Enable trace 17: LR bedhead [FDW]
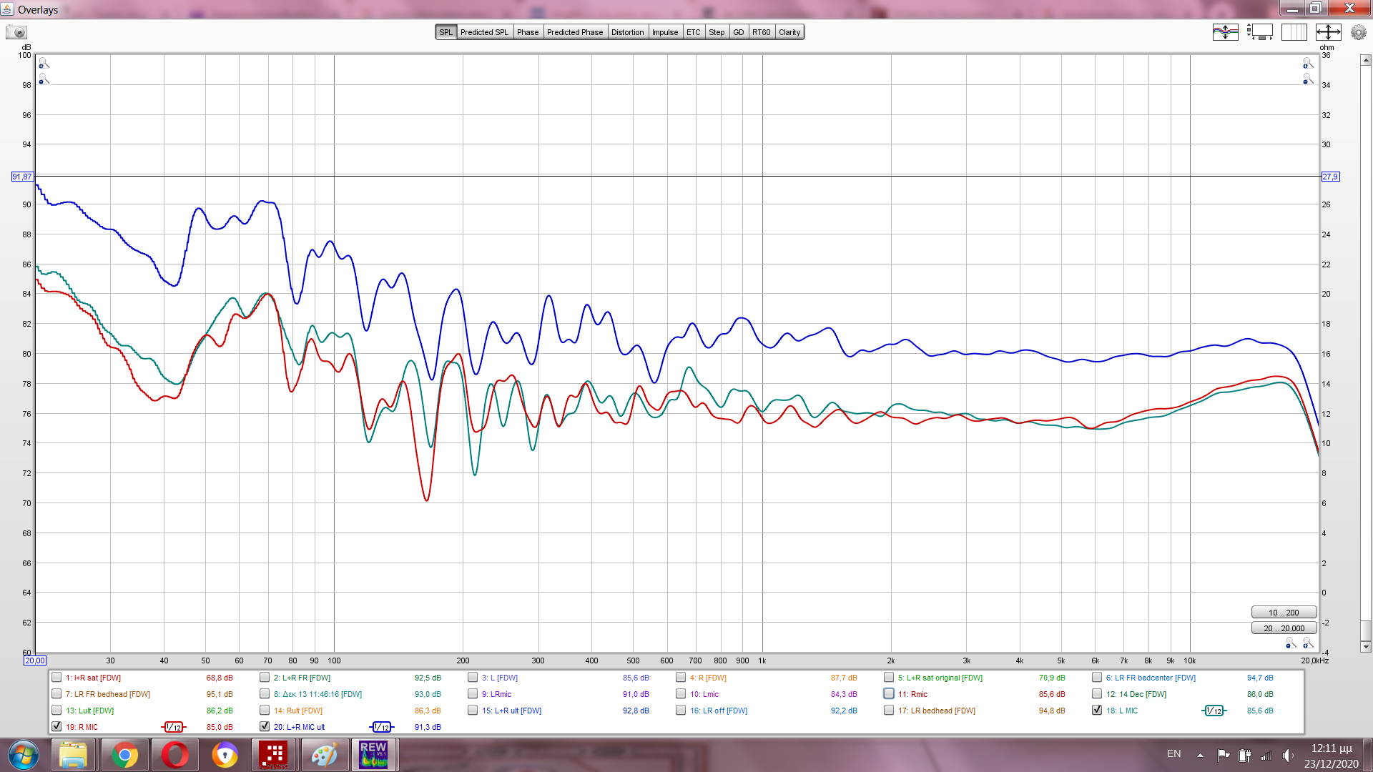 tap(889, 710)
